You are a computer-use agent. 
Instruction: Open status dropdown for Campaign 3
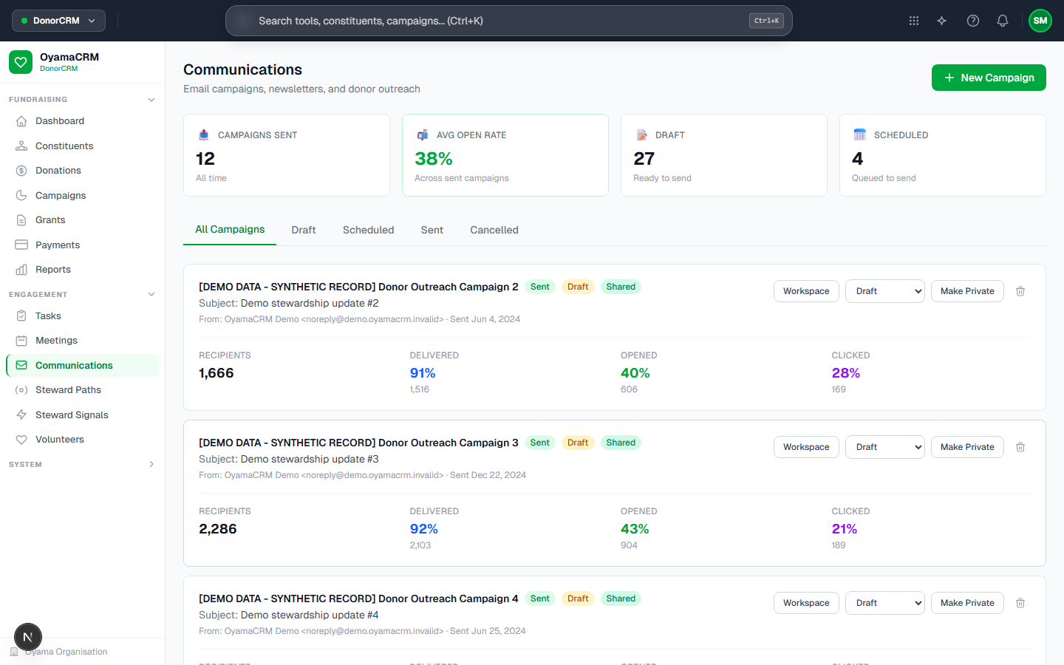click(x=885, y=447)
